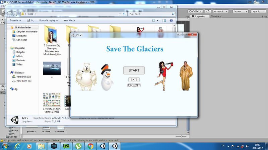Open the Düzenle menu in Explorer
This screenshot has height=150, width=268.
(x=16, y=20)
